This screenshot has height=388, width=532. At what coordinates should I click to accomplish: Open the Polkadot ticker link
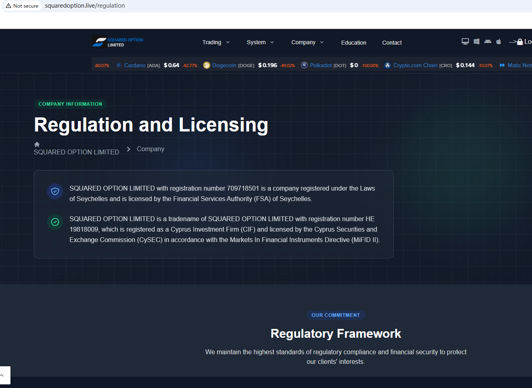tap(321, 65)
